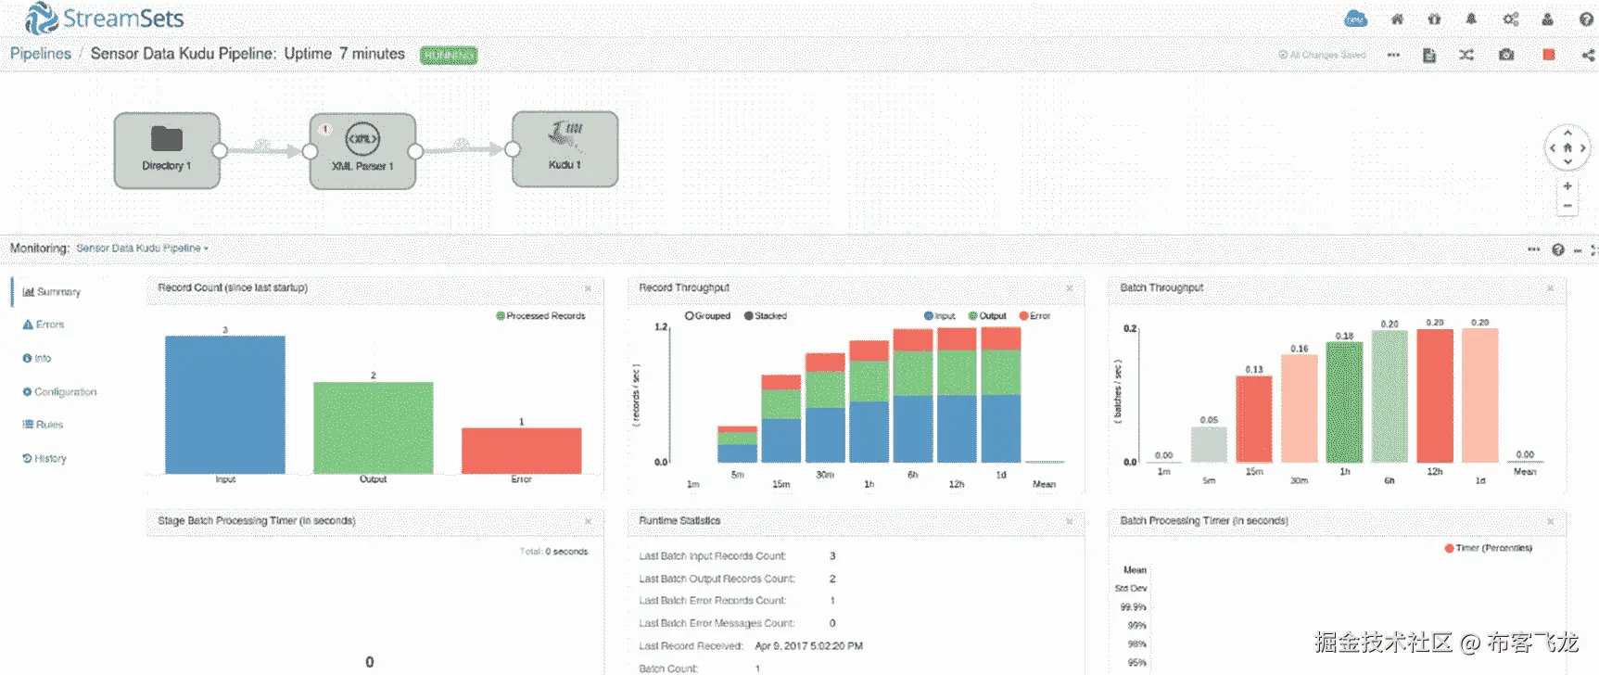
Task: Select the Grouped radio option
Action: point(708,316)
